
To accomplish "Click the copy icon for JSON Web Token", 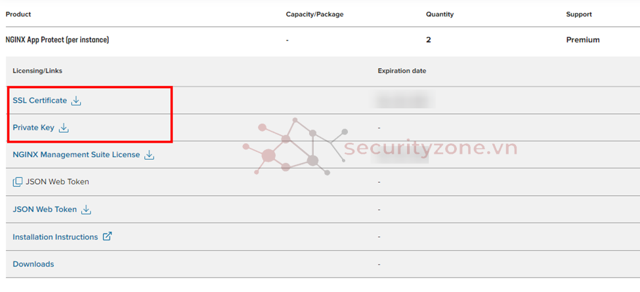I will [18, 182].
